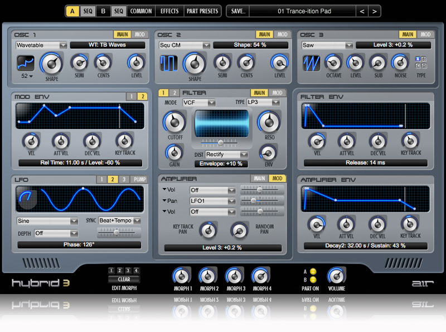Click the master VOLUME knob
Screen dimensions: 446x332
(x=337, y=276)
